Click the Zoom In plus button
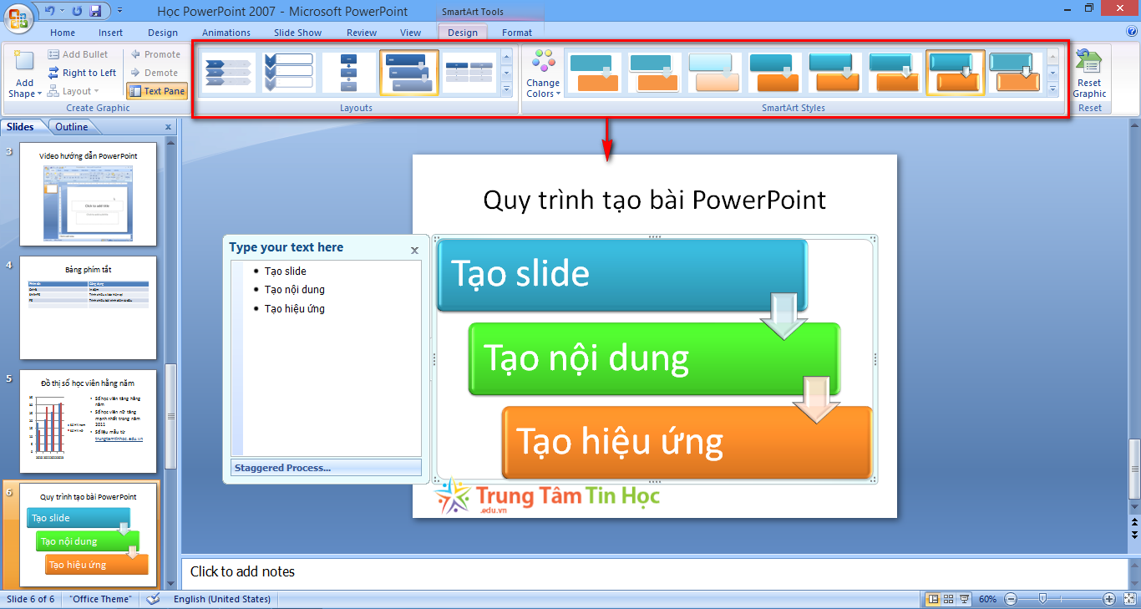This screenshot has height=609, width=1141. point(1109,599)
